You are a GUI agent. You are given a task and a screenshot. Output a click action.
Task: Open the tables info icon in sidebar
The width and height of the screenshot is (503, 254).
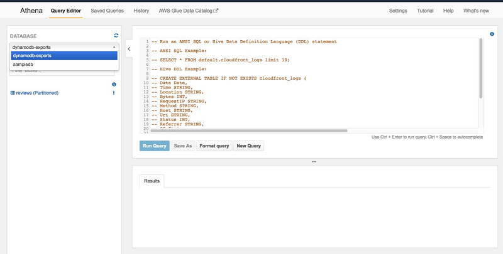tap(114, 85)
